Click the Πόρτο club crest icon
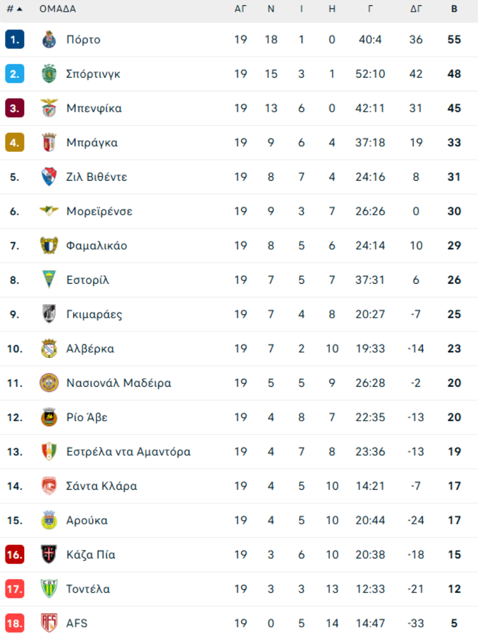This screenshot has width=478, height=638. tap(49, 40)
